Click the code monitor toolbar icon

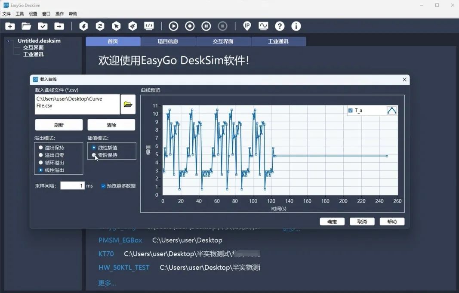pyautogui.click(x=149, y=26)
